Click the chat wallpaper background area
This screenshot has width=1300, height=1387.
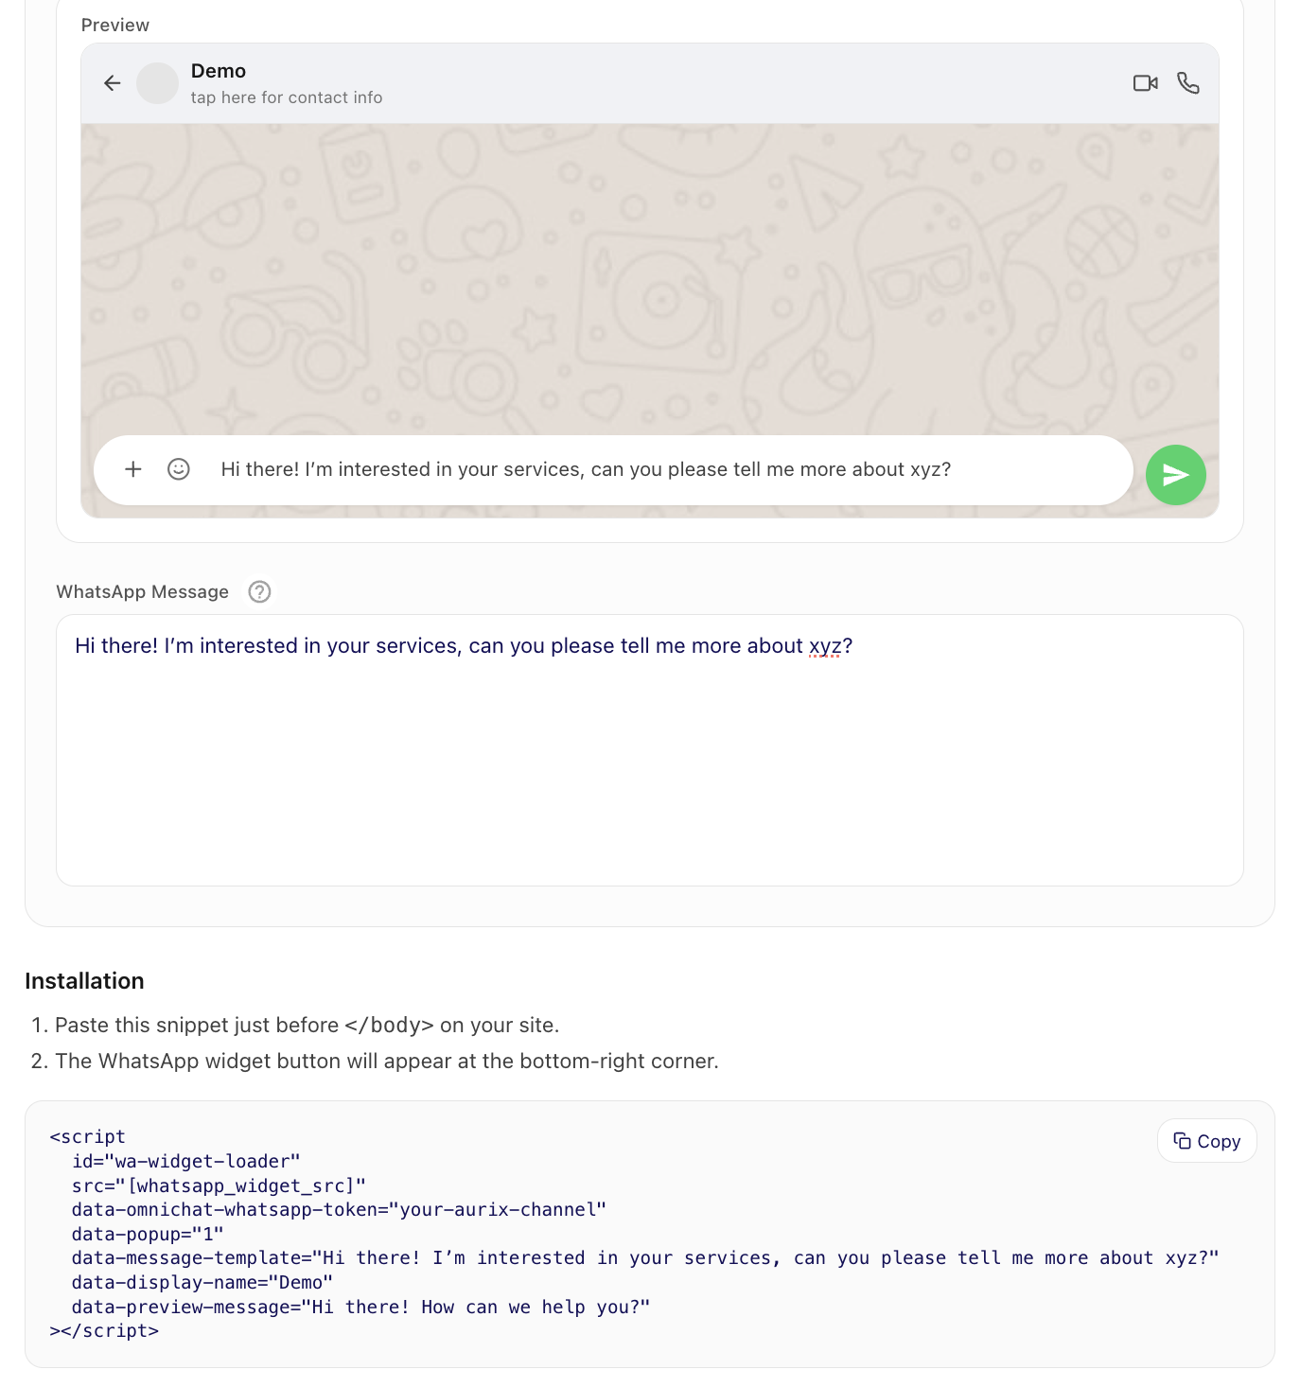point(650,284)
